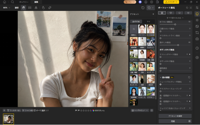
Task: Select the no-effect preset thumbnail
Action: pyautogui.click(x=134, y=30)
